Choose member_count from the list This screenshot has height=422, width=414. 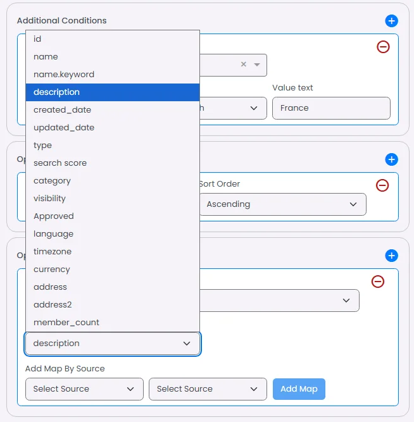click(113, 323)
